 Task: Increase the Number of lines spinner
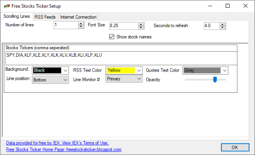(x=81, y=24)
